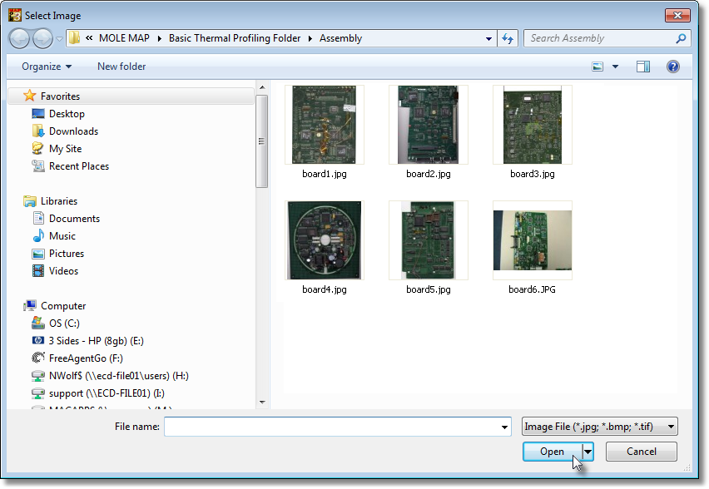Click the Forward navigation arrow
This screenshot has width=709, height=489.
pyautogui.click(x=43, y=39)
